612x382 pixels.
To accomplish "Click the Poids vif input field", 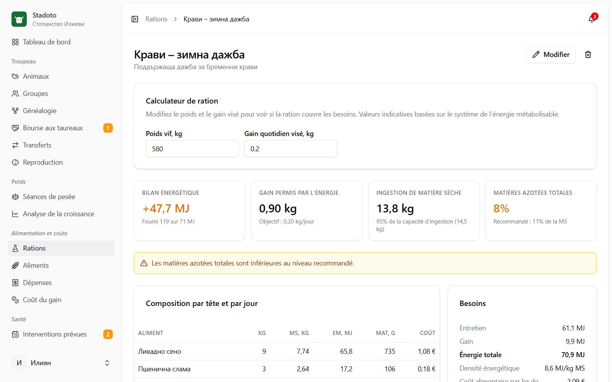I will (192, 149).
